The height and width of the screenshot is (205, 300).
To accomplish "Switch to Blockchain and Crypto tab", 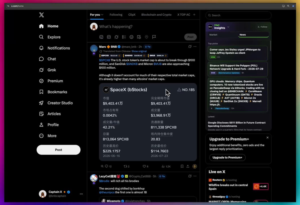I will coord(156,15).
